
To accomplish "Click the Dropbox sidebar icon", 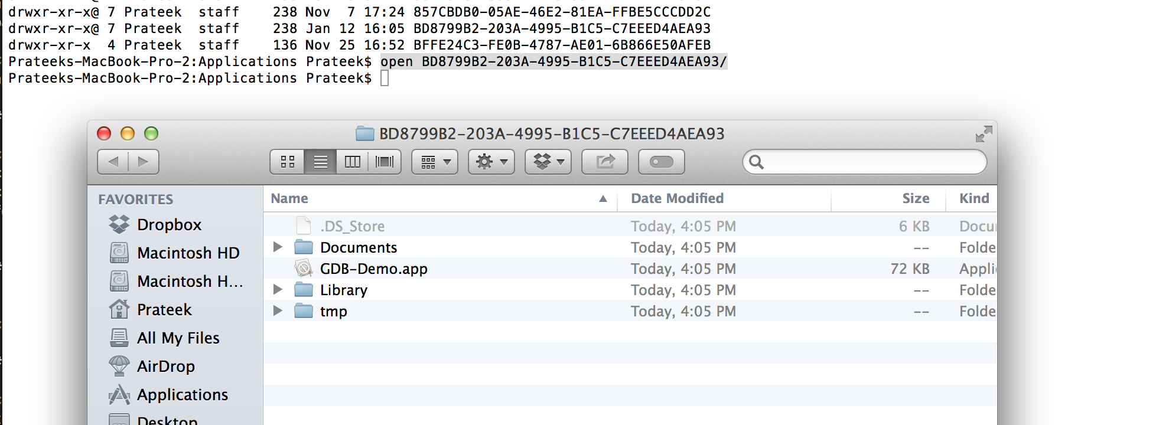I will click(119, 224).
